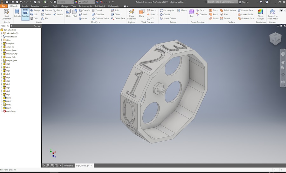
Task: Open Stress Analysis simulation
Action: click(261, 14)
